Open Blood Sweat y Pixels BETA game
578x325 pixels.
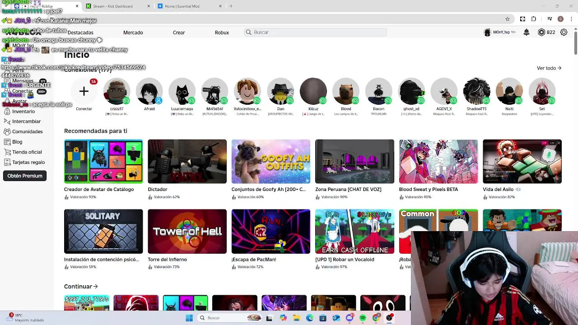(438, 162)
